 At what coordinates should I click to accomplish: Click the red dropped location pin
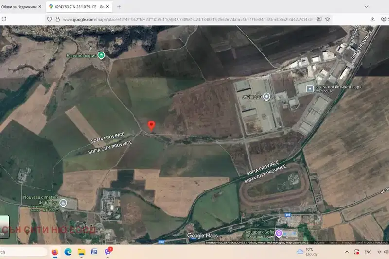[x=151, y=126]
